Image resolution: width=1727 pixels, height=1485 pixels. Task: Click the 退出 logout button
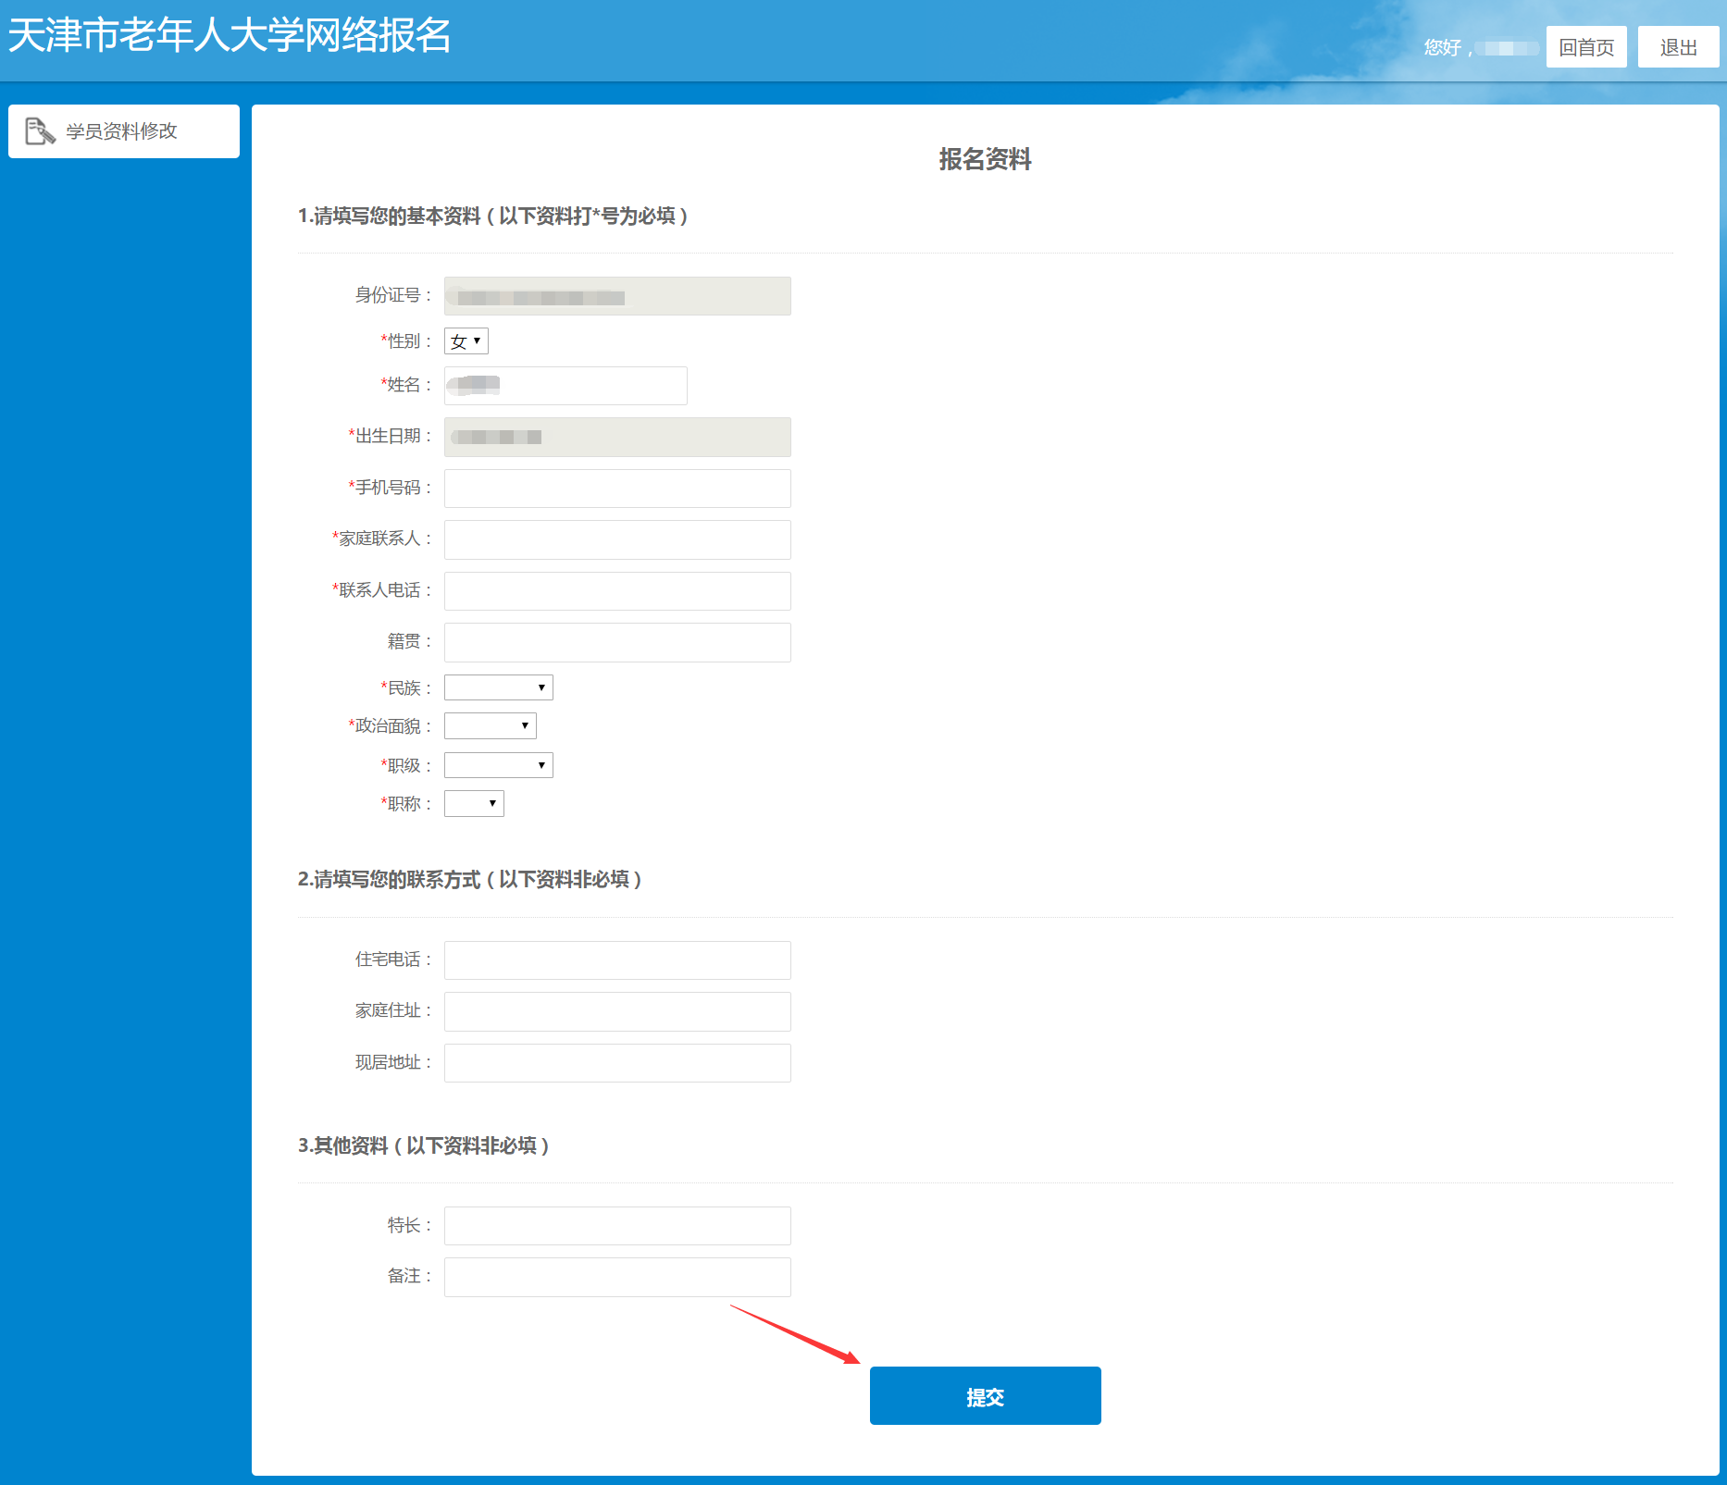tap(1678, 47)
